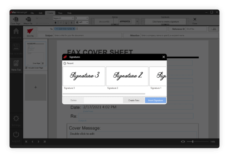Click the ribbon Close icon
This screenshot has height=158, width=229.
195,21
